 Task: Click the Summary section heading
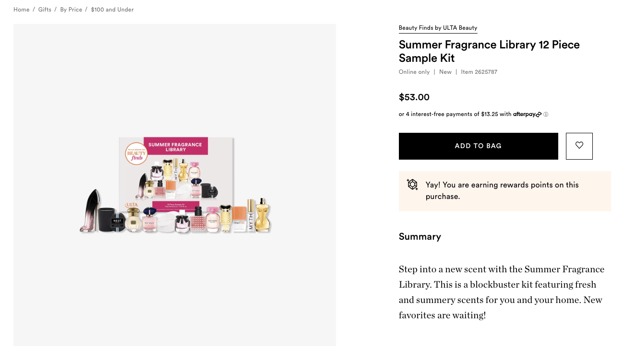coord(420,236)
